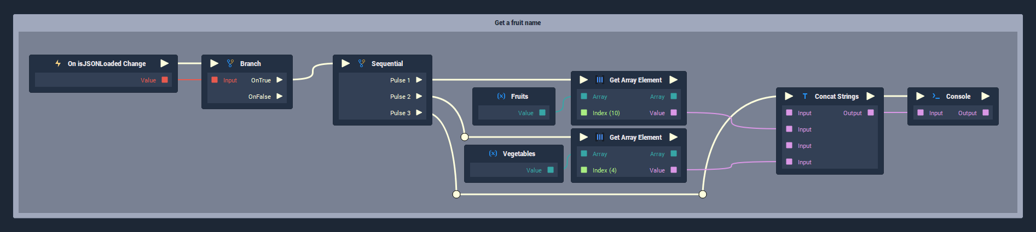The height and width of the screenshot is (232, 1036).
Task: Click the lightning bolt icon on On isJSONLoaded Change
Action: click(57, 63)
